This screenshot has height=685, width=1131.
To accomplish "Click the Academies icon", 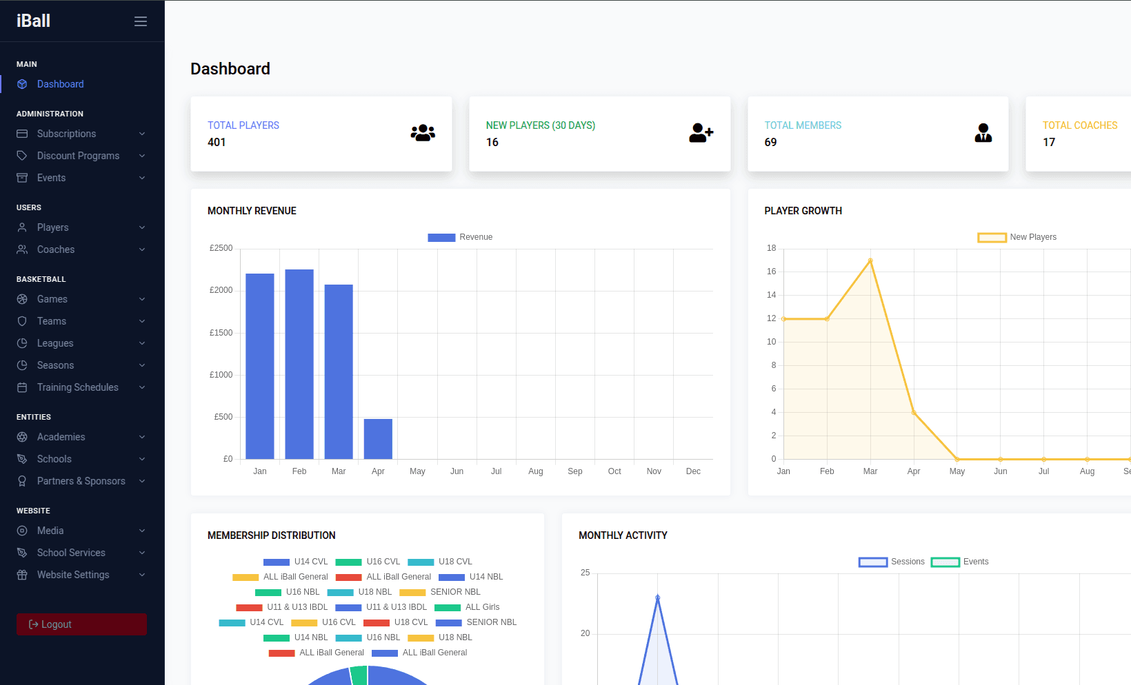I will coord(22,437).
